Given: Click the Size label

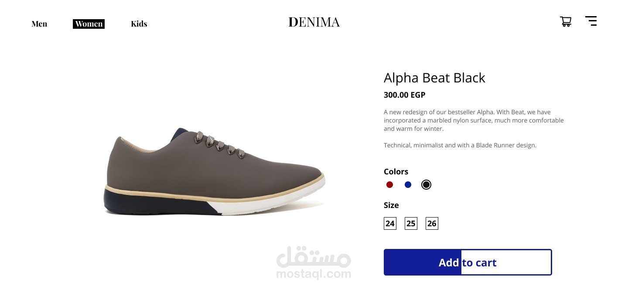Looking at the screenshot, I should [x=391, y=205].
